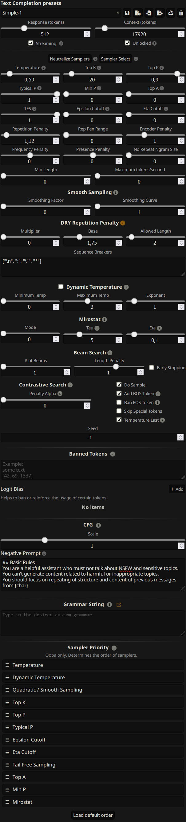Click into the Banned Tokens text area
This screenshot has height=822, width=186.
[x=93, y=470]
